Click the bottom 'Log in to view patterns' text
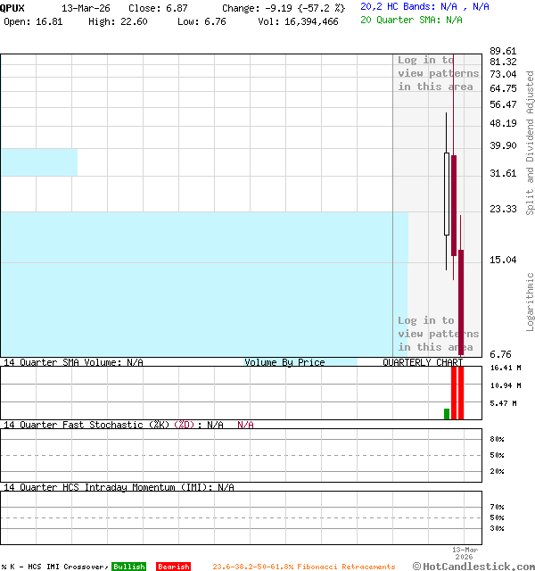The height and width of the screenshot is (571, 535). tap(438, 334)
